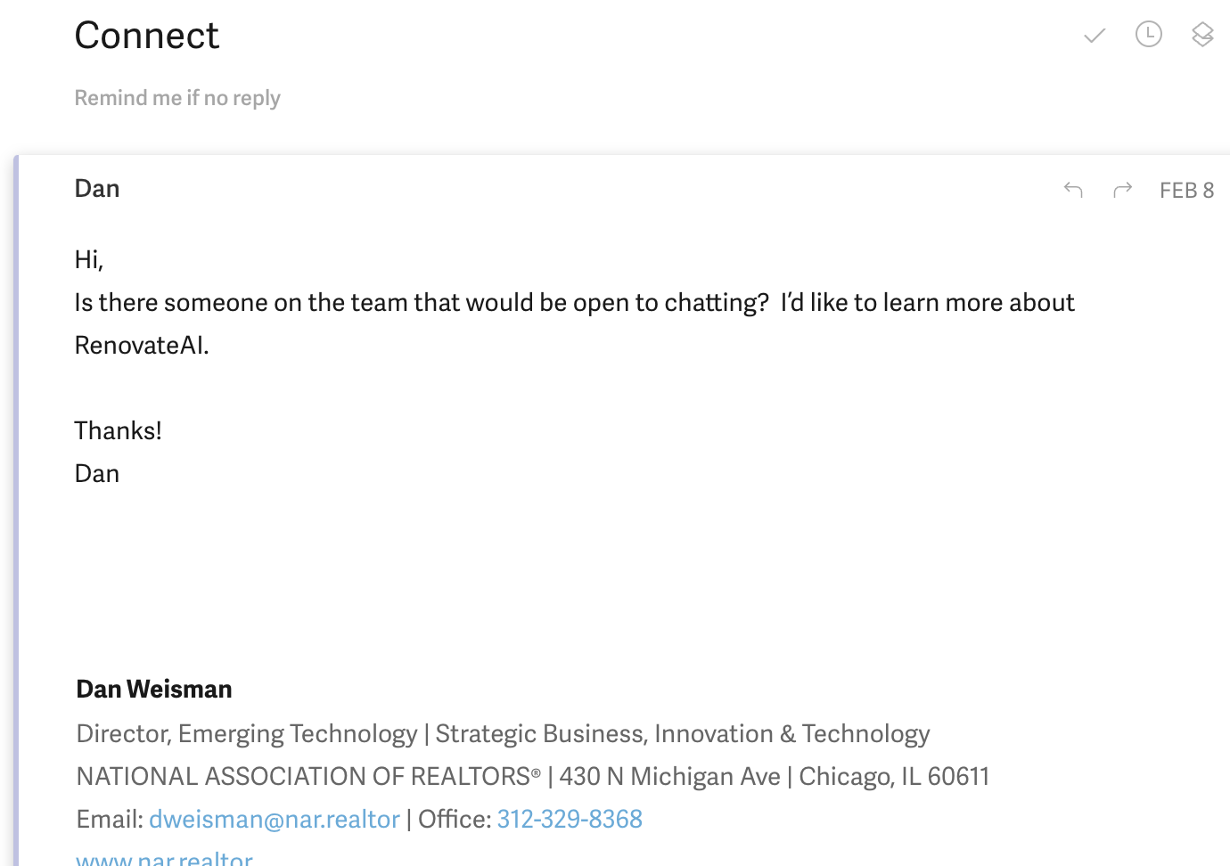1230x866 pixels.
Task: Click the stacked layers icon
Action: tap(1202, 35)
